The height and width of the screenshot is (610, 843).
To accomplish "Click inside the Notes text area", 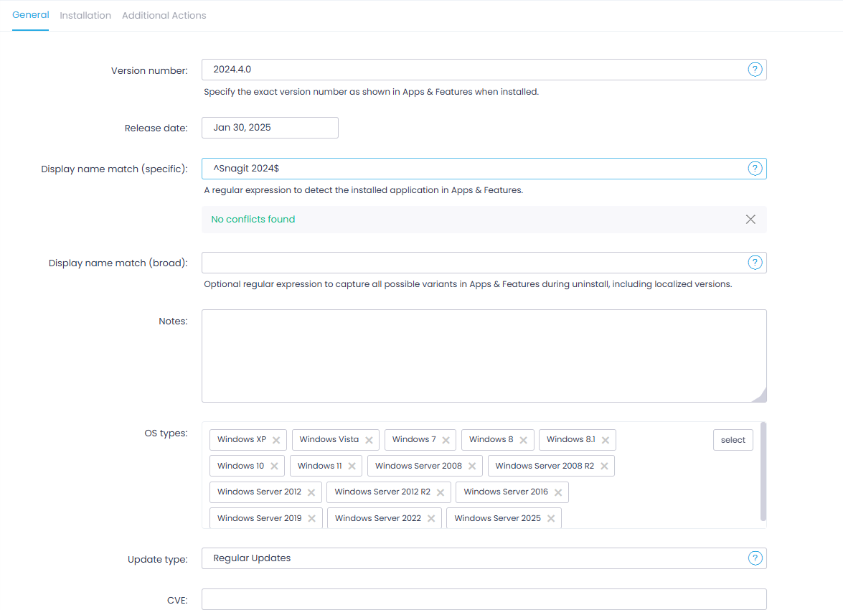I will coord(484,355).
